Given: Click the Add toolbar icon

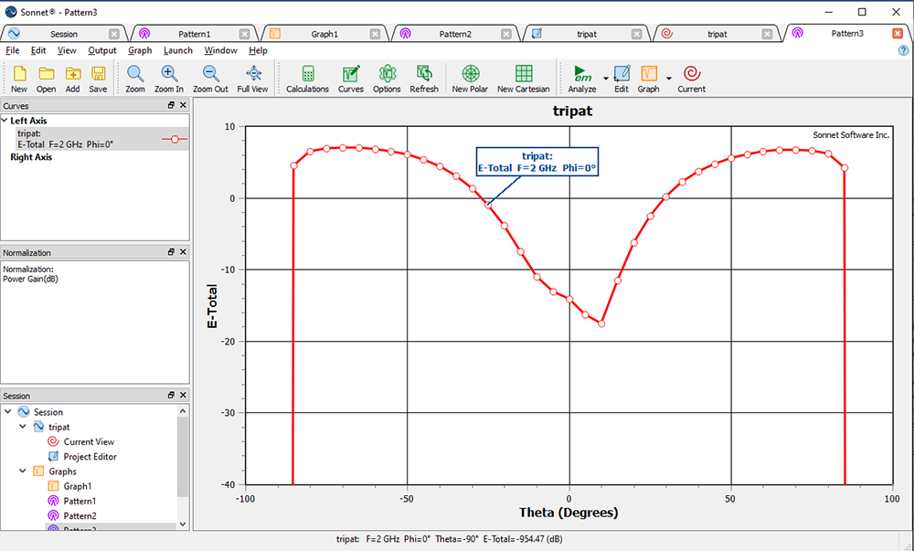Looking at the screenshot, I should click(x=73, y=79).
